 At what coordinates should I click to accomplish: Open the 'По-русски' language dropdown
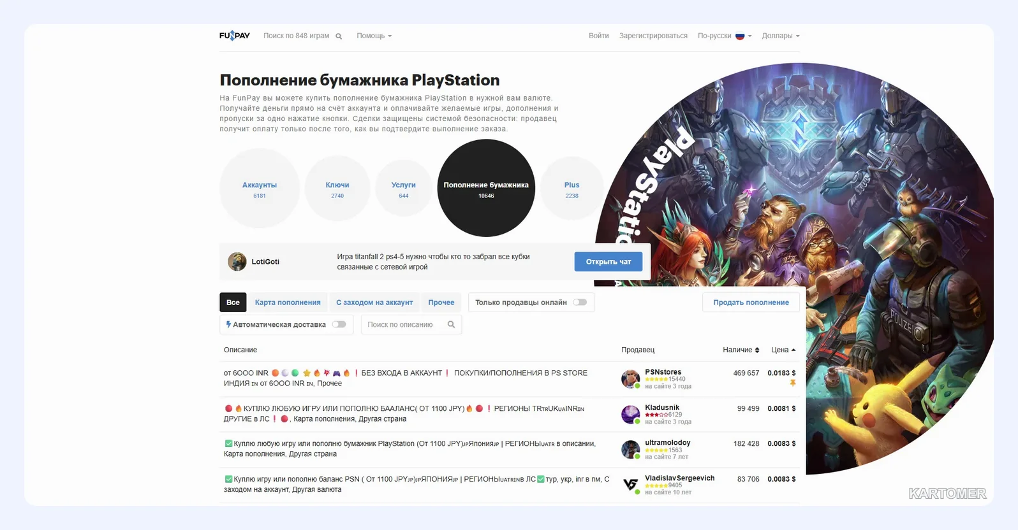725,36
